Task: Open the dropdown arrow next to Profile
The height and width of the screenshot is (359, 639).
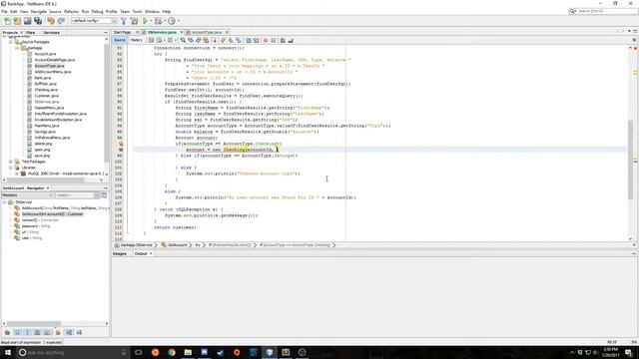Action: [x=178, y=21]
